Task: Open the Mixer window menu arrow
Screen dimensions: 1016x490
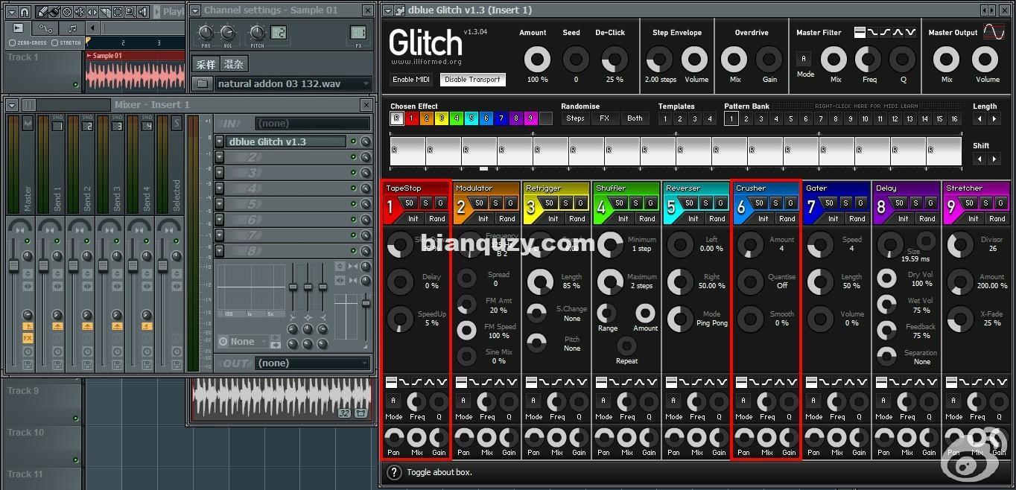Action: point(11,105)
